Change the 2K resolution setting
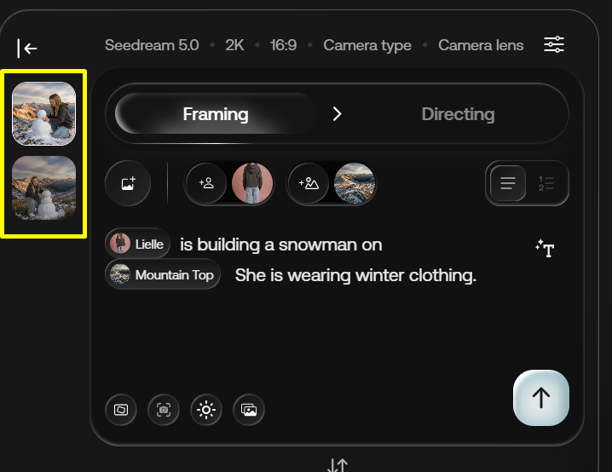This screenshot has width=612, height=472. 234,45
